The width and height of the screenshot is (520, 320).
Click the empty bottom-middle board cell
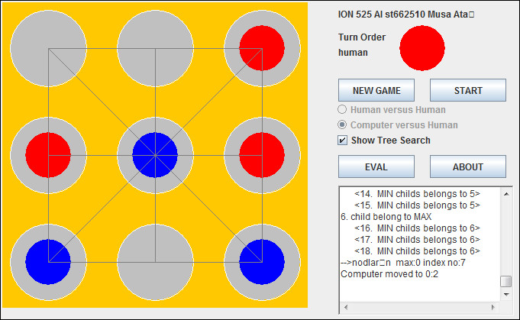coord(155,262)
